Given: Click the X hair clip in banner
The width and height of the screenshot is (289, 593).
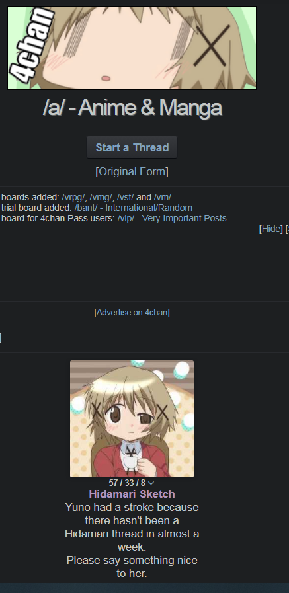Looking at the screenshot, I should click(214, 46).
